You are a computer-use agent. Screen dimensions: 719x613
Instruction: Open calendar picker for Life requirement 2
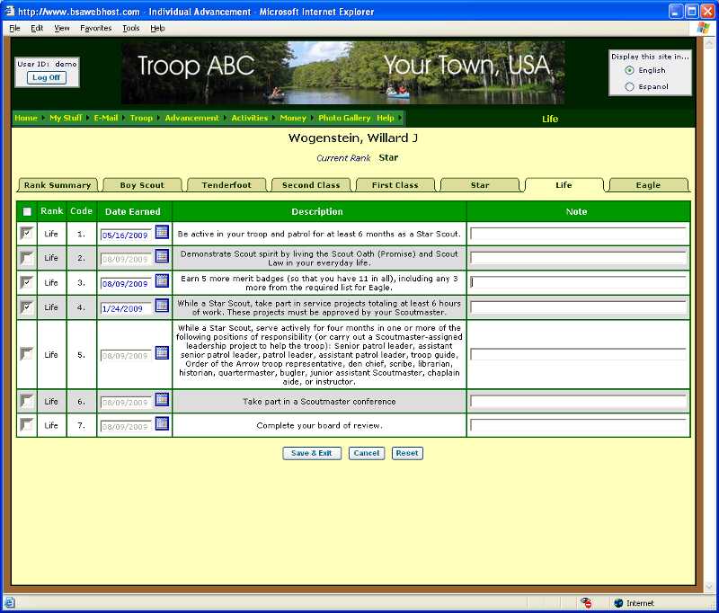[x=162, y=256]
